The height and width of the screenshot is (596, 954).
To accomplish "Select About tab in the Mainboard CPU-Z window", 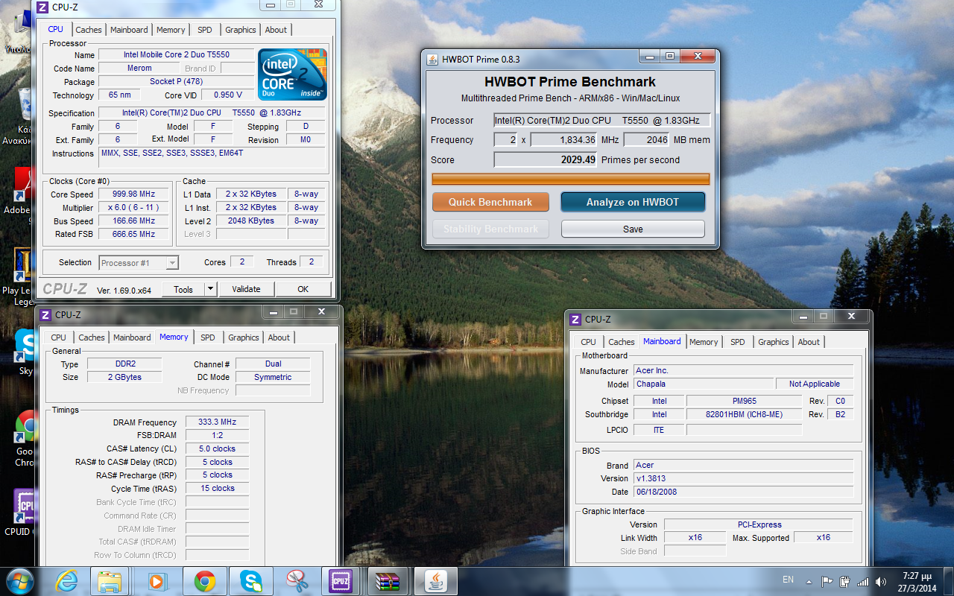I will pos(809,342).
